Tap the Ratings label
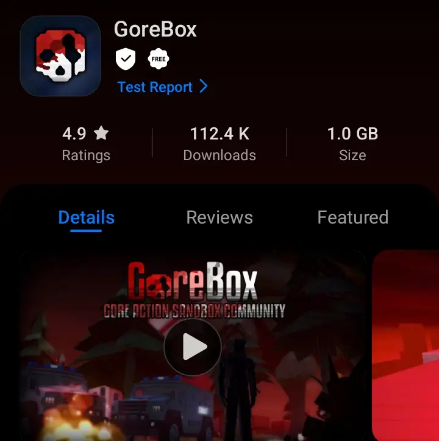 (x=86, y=155)
